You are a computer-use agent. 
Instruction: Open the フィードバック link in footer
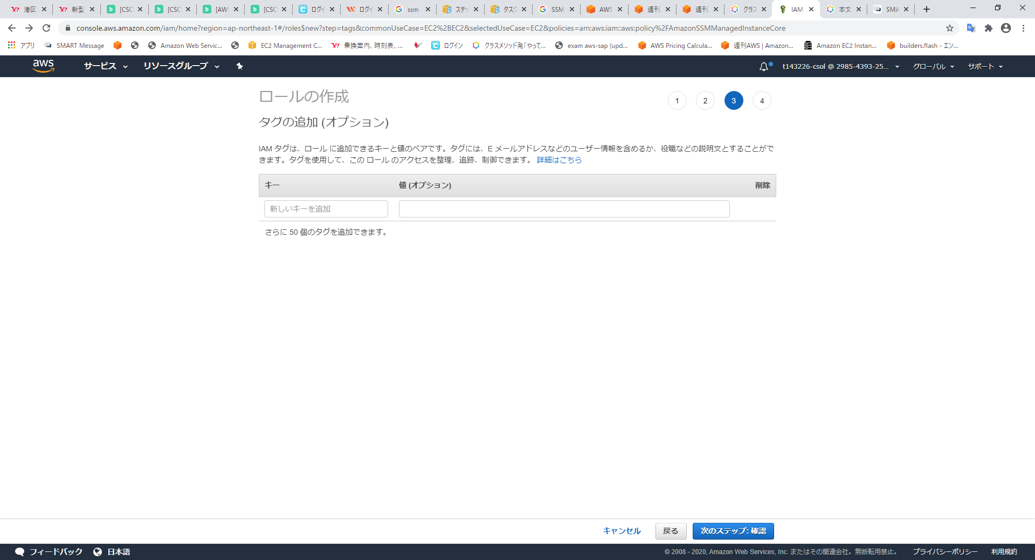pos(56,552)
